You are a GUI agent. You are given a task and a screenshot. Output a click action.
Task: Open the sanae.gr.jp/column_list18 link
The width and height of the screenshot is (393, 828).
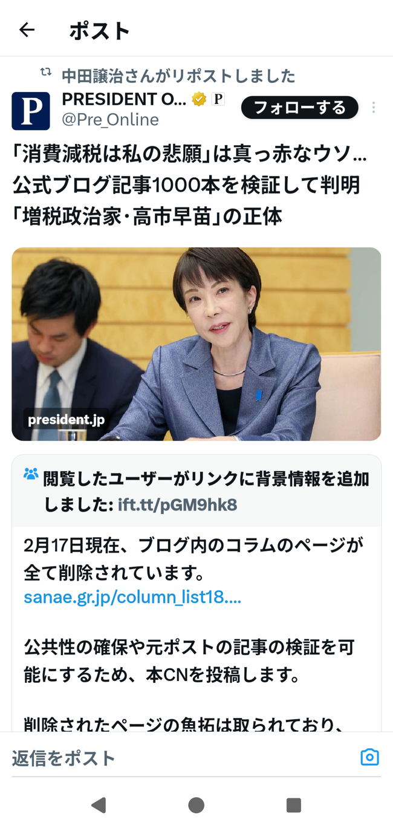coord(132,598)
